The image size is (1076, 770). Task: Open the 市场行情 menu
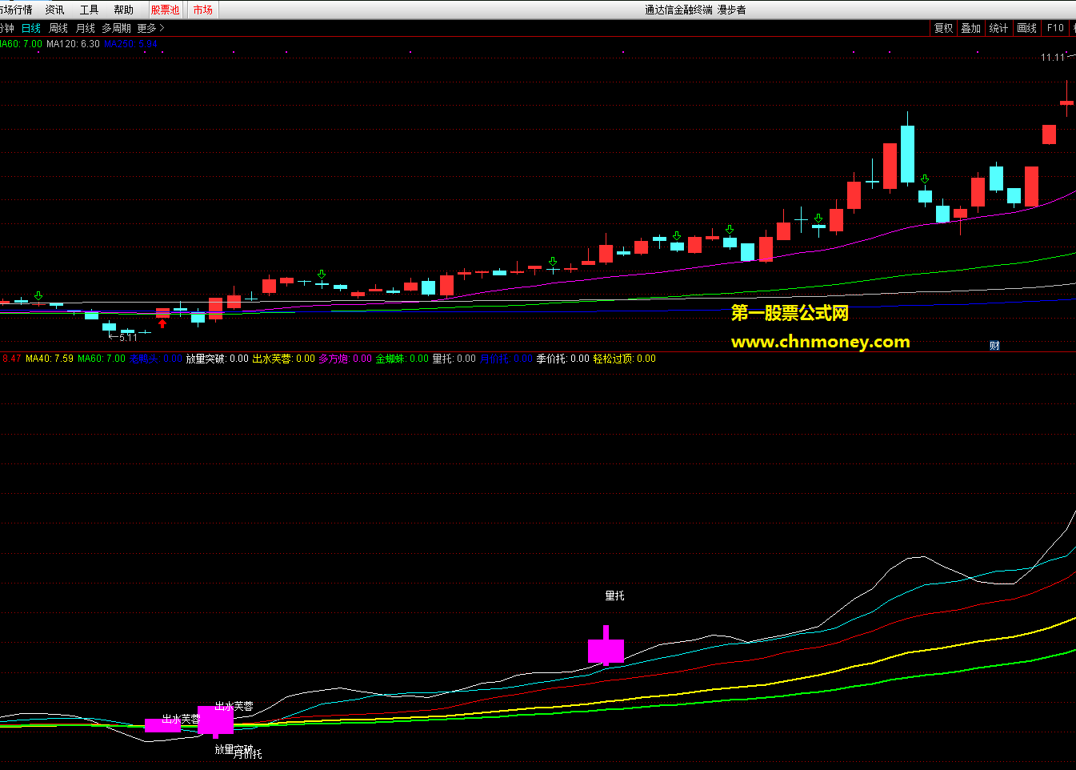pyautogui.click(x=16, y=10)
